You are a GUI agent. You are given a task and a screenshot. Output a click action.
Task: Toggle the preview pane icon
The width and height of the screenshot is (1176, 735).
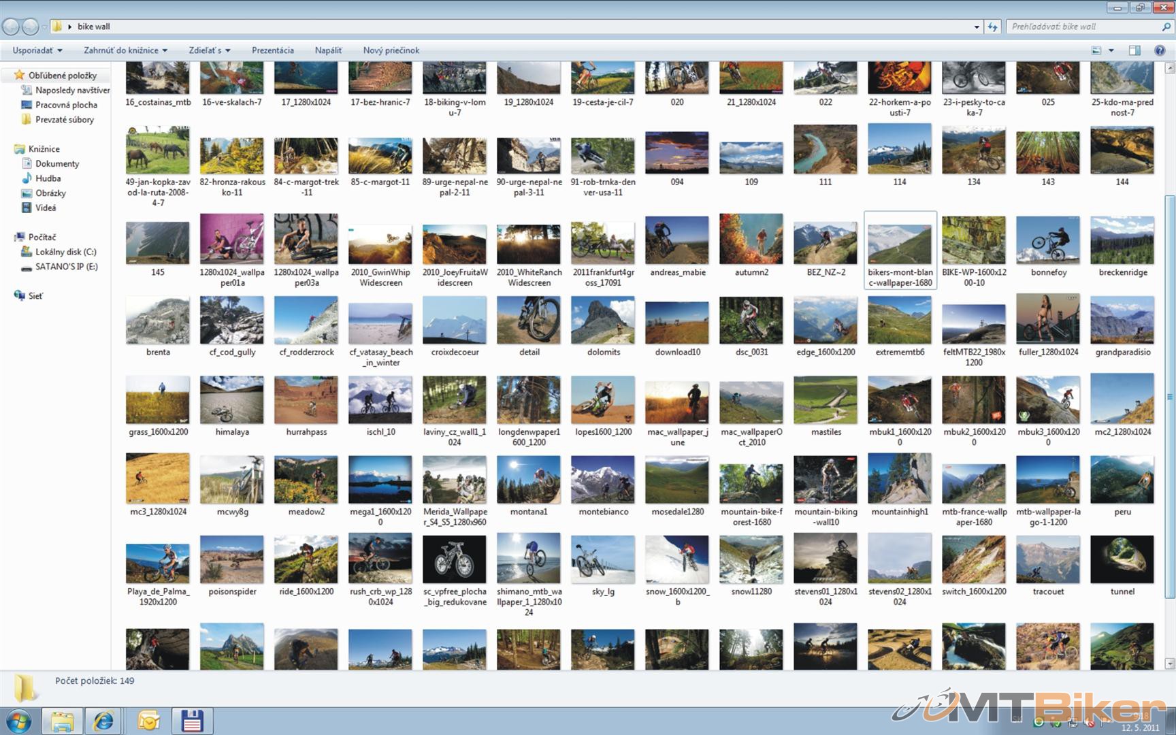1134,50
